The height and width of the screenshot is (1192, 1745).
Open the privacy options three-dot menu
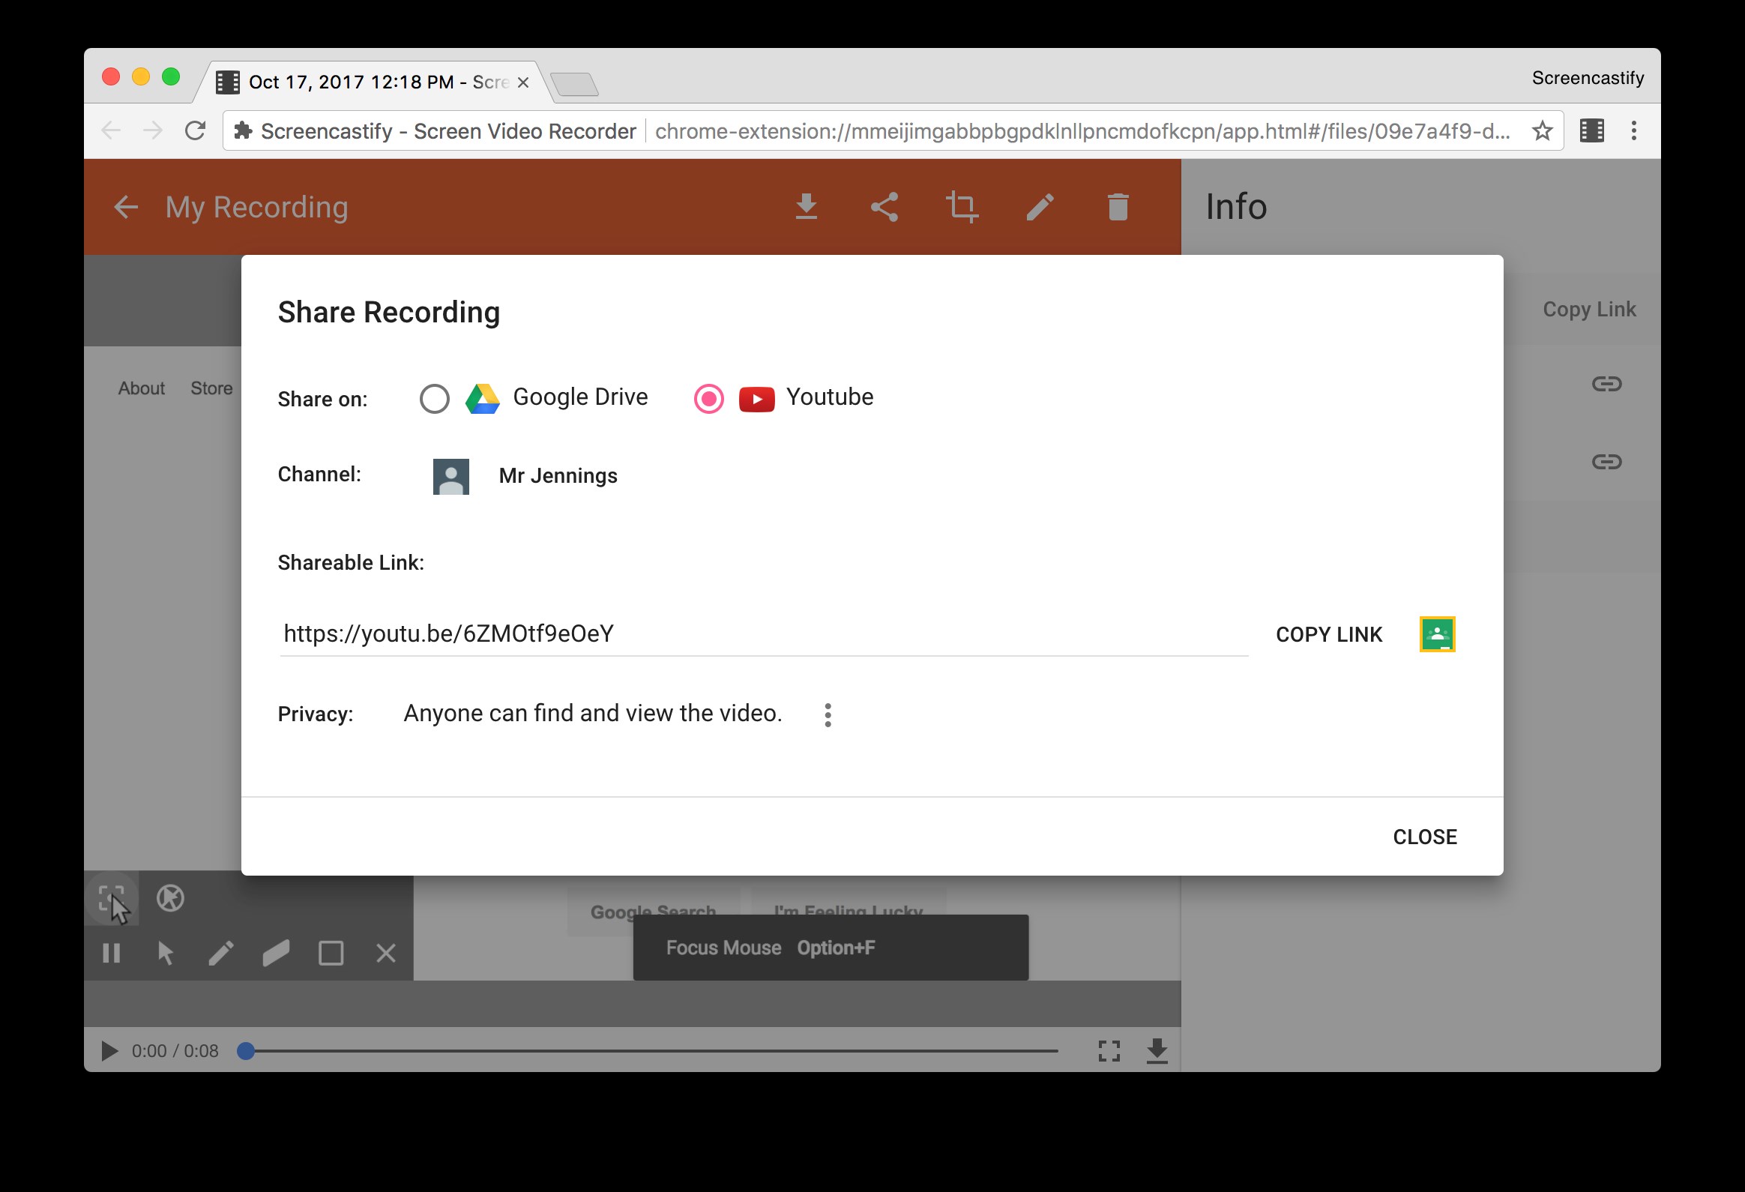point(828,715)
